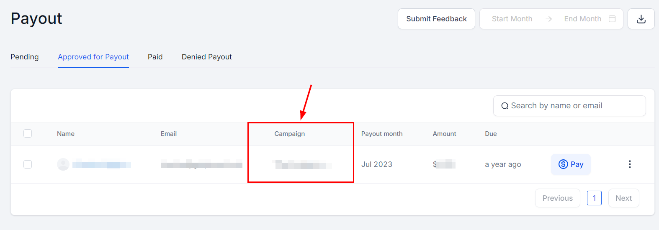This screenshot has height=230, width=659.
Task: Choose an End Month in date range
Action: pyautogui.click(x=582, y=19)
